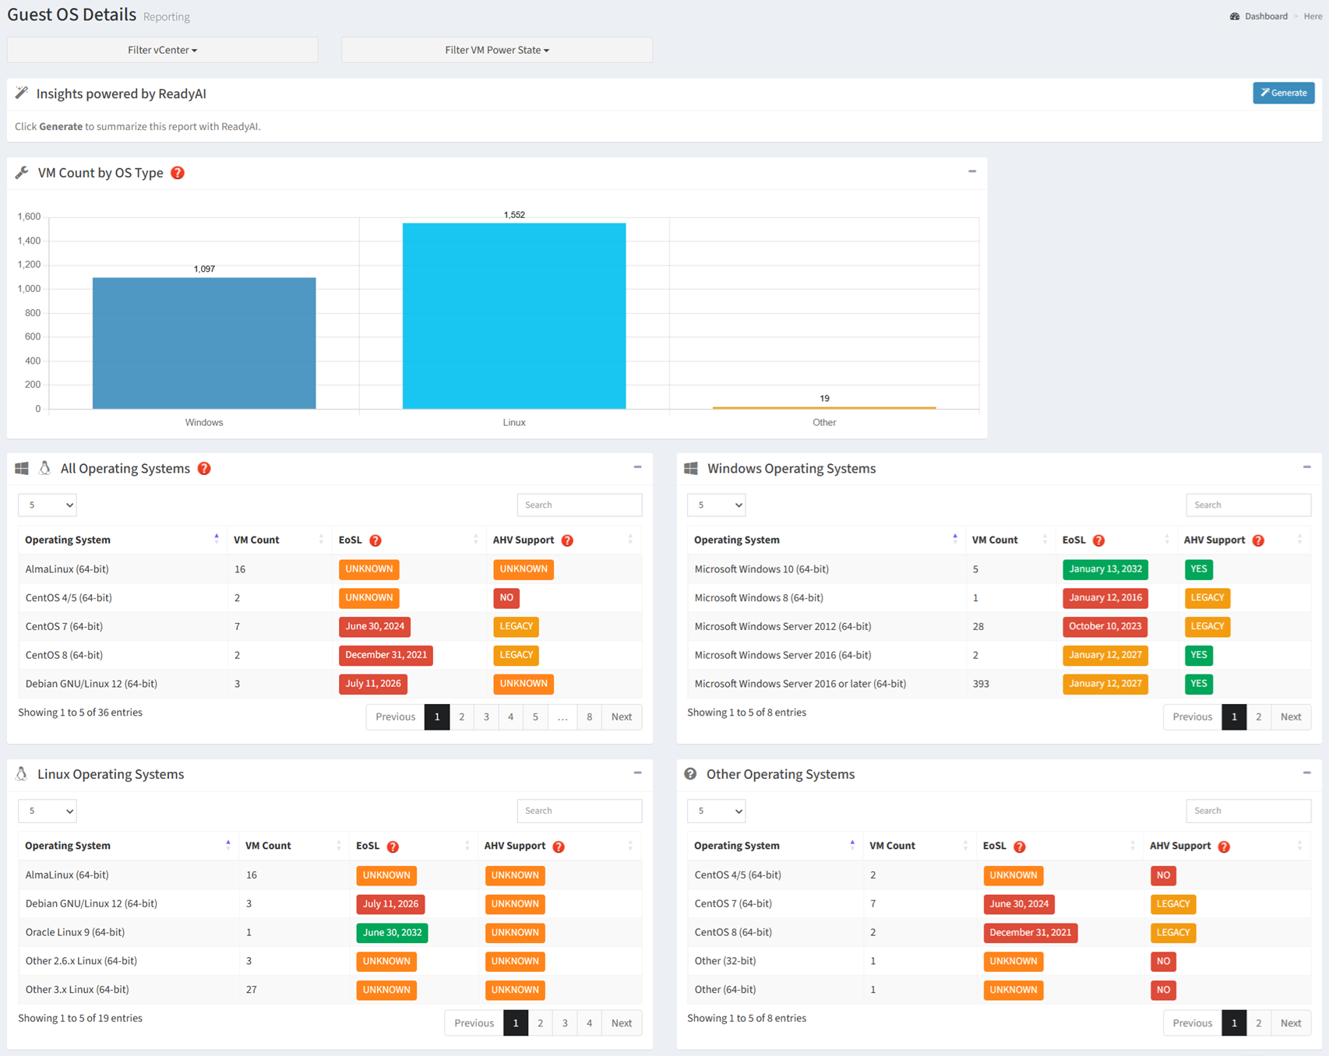Click VM count 393 in Windows table
The image size is (1329, 1056).
coord(981,685)
